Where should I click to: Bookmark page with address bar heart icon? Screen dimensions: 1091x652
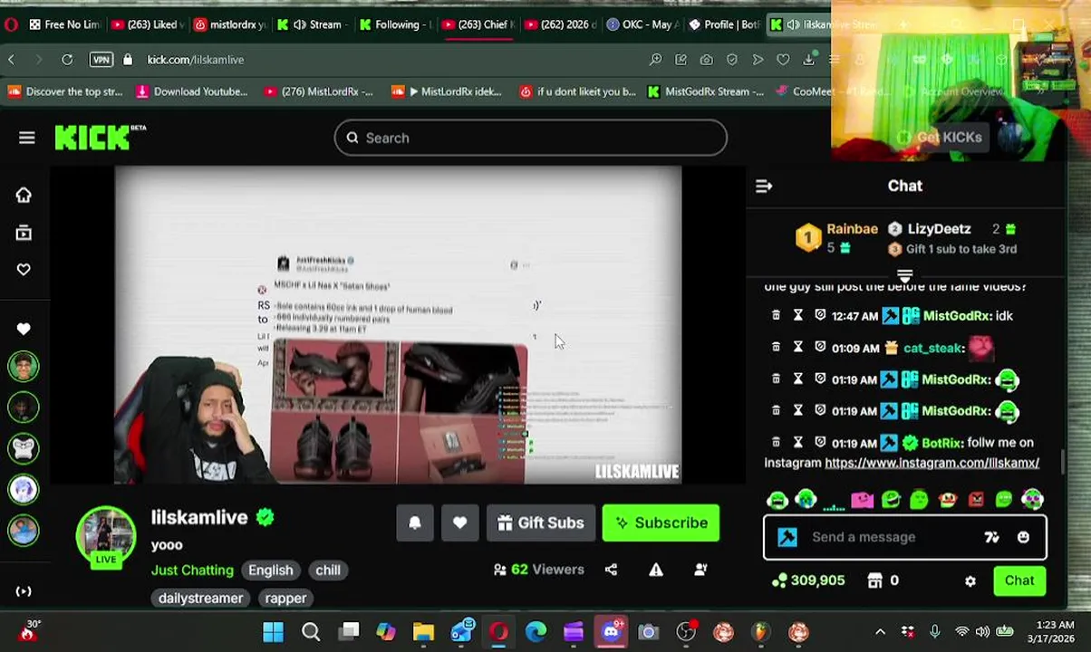pyautogui.click(x=783, y=59)
